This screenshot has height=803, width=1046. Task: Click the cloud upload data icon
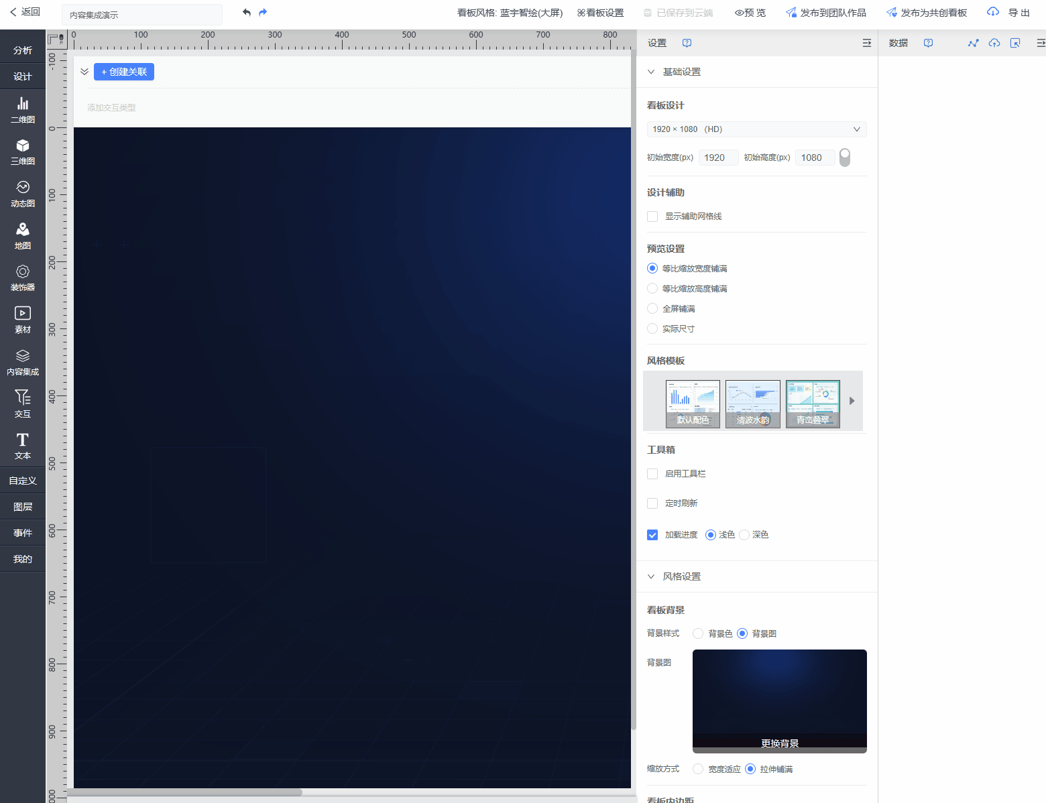[x=994, y=43]
